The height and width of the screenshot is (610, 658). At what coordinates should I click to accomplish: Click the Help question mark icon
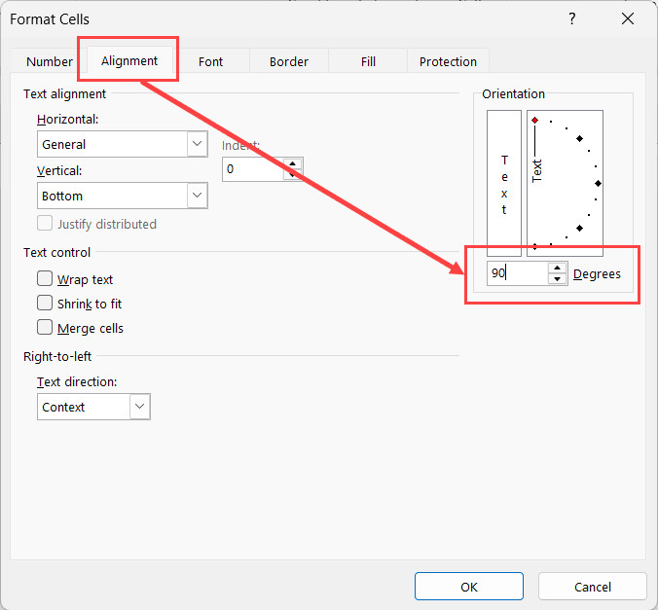tap(571, 19)
